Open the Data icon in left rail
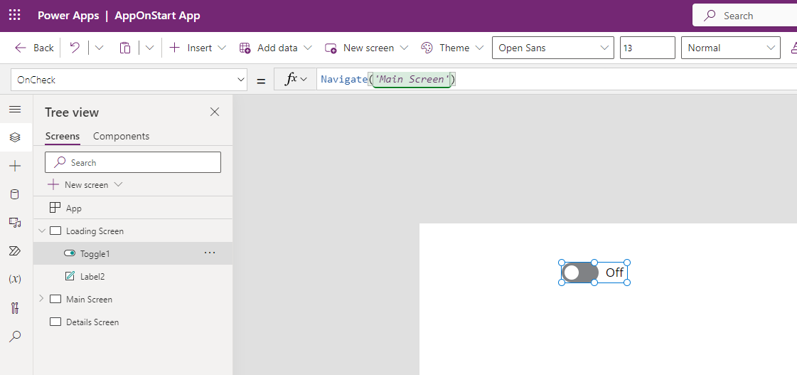The height and width of the screenshot is (375, 797). [x=15, y=194]
